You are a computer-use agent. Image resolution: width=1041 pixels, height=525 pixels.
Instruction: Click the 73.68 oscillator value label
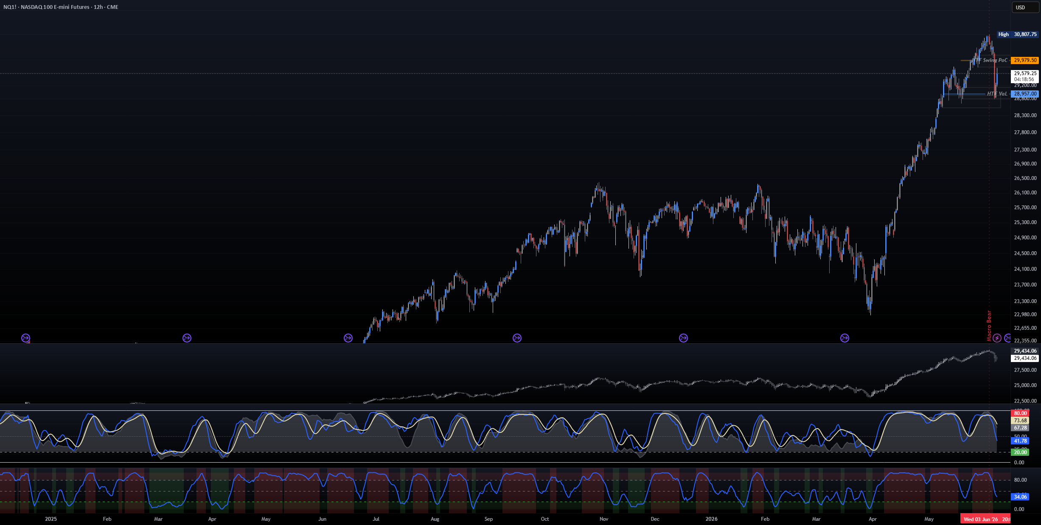(x=1020, y=421)
